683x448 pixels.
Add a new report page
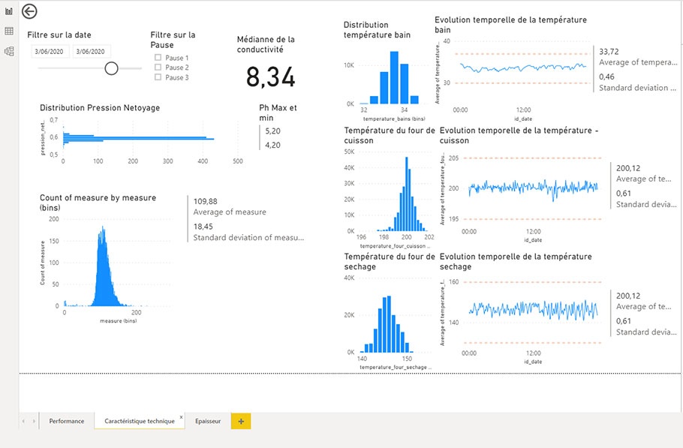(x=241, y=422)
